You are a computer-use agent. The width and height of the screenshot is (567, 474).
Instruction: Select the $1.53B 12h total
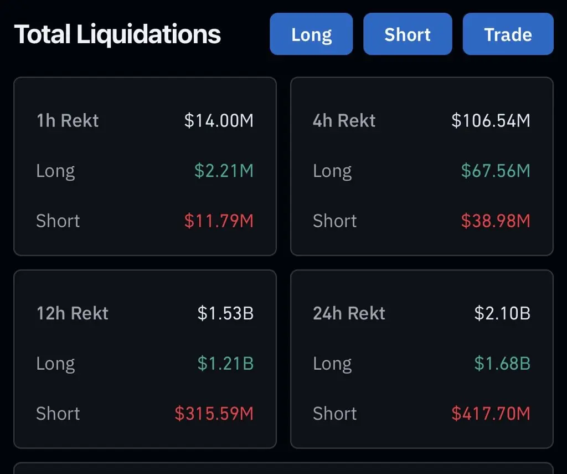[x=225, y=314]
